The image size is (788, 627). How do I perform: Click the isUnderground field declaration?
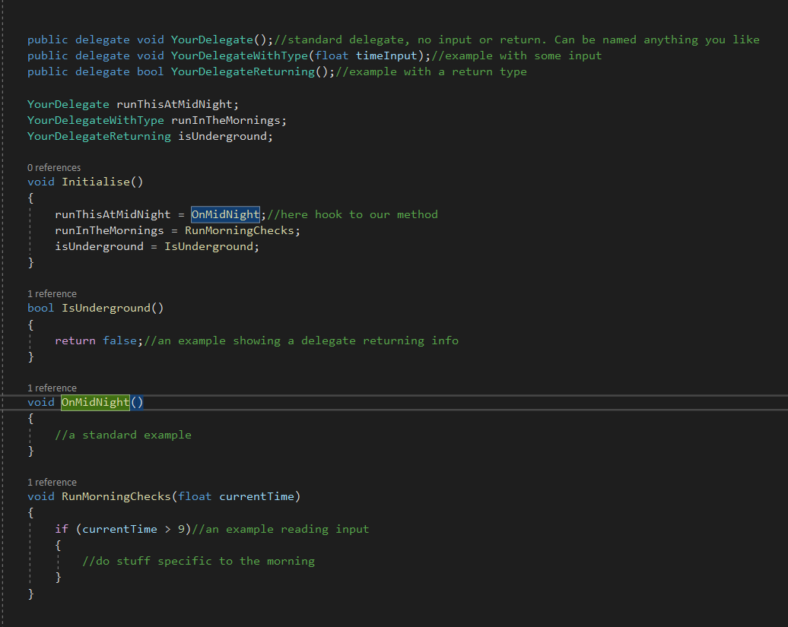222,137
